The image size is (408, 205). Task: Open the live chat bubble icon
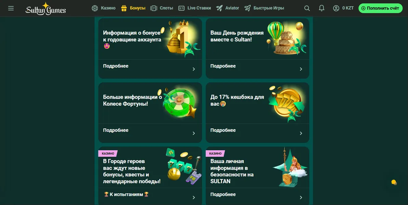pos(394,182)
